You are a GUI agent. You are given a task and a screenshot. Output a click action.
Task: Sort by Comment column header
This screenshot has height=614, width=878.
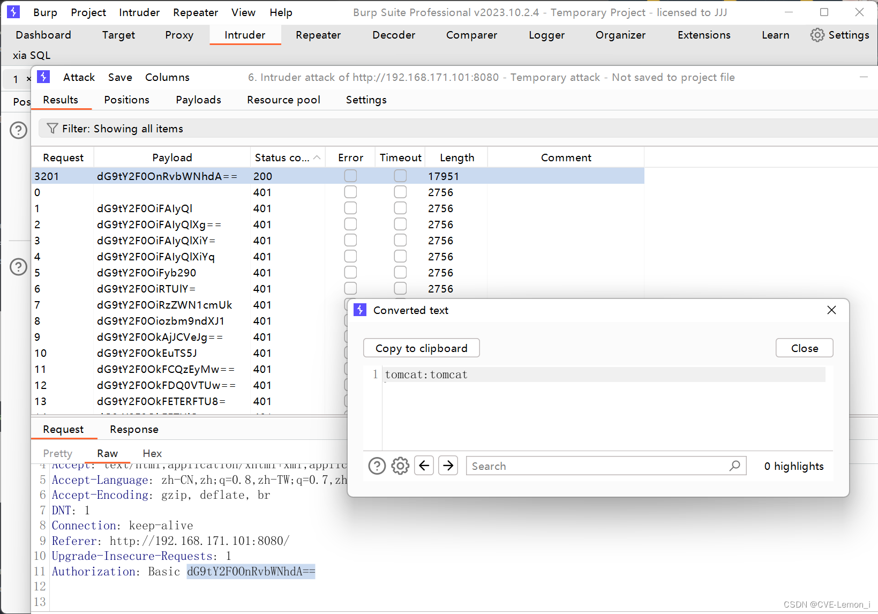(x=566, y=158)
